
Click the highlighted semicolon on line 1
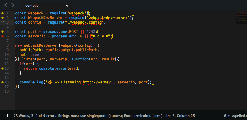[90, 13]
